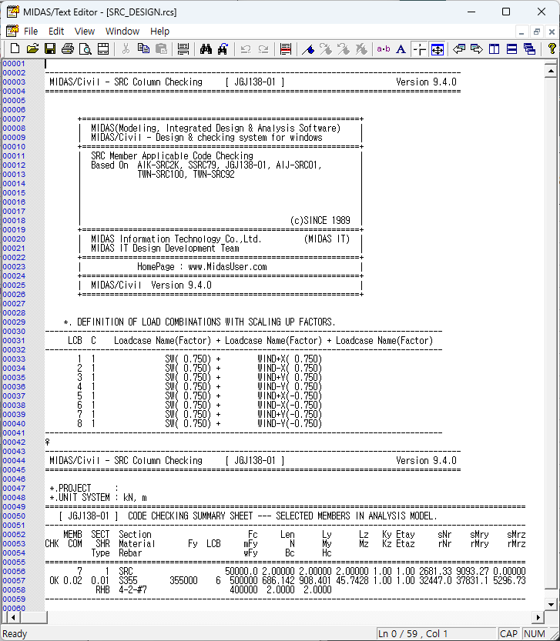Minimize the inner SRC_DESIGN.rcs document window

pyautogui.click(x=521, y=32)
